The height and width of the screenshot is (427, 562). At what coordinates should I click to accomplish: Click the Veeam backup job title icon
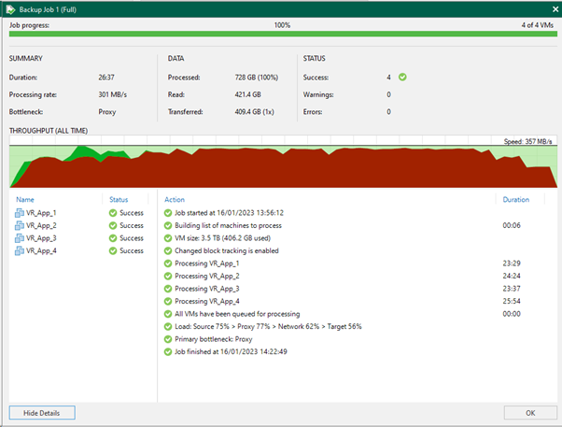pos(11,9)
